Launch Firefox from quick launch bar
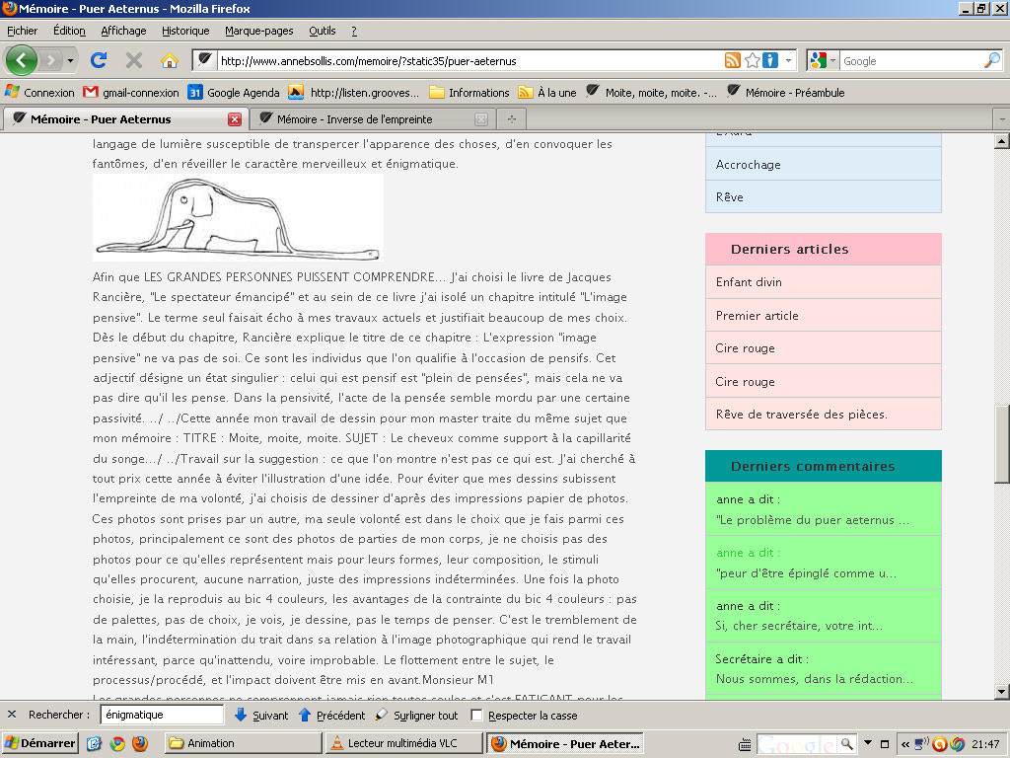The width and height of the screenshot is (1010, 758). tap(139, 743)
